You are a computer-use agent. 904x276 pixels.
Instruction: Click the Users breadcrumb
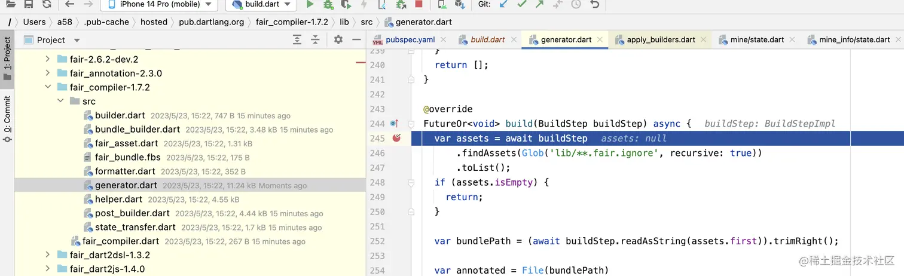[x=34, y=22]
